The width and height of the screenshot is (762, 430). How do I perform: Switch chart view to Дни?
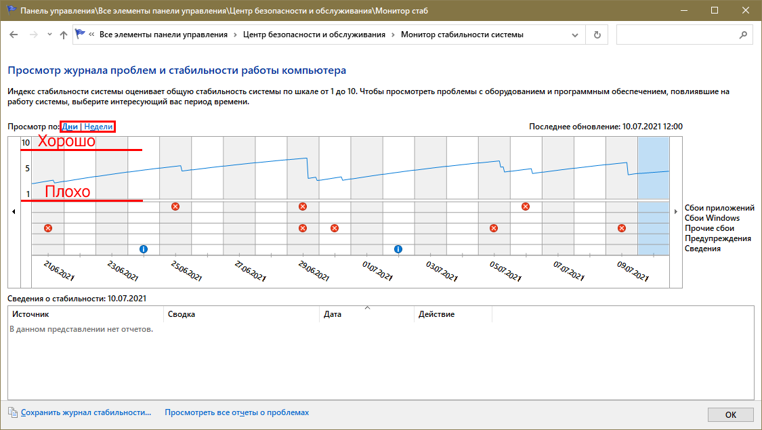70,126
